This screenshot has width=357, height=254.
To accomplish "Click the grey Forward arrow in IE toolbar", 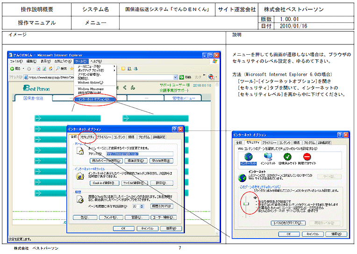I will [29, 69].
